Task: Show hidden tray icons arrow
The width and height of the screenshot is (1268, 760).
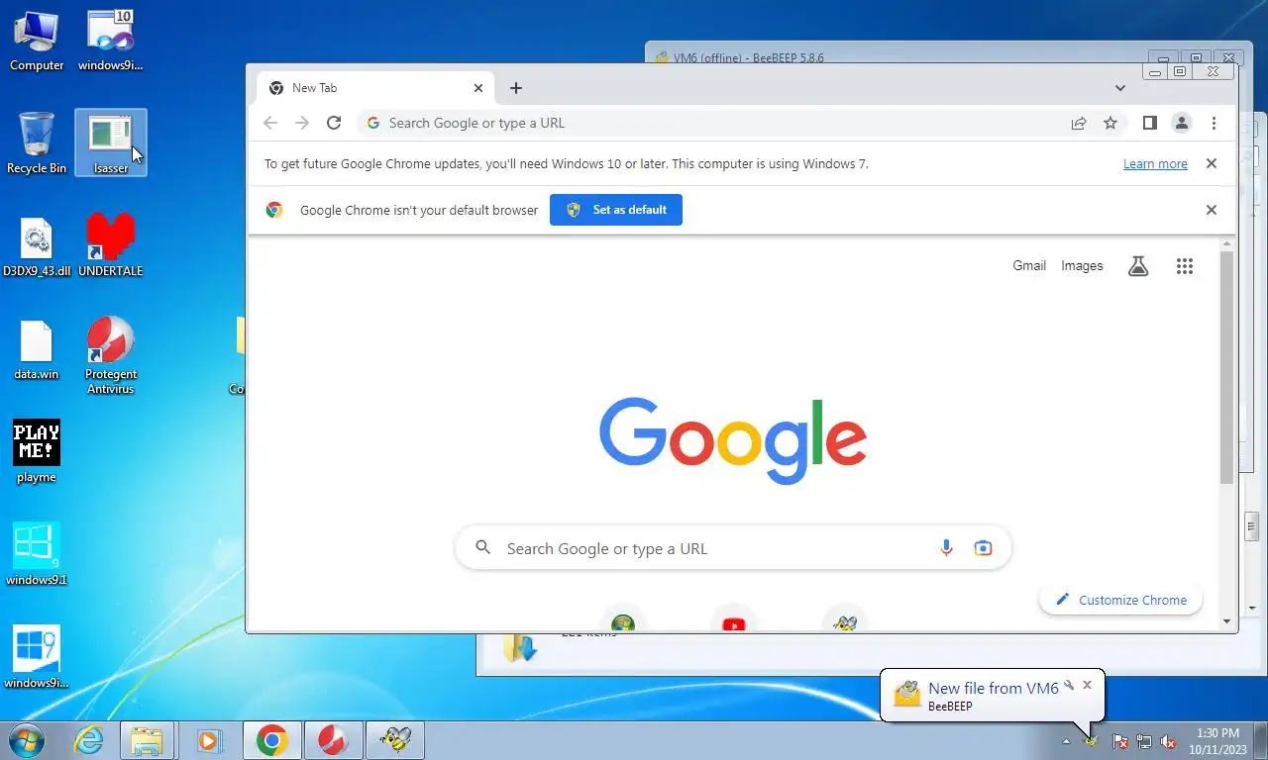Action: click(x=1067, y=741)
